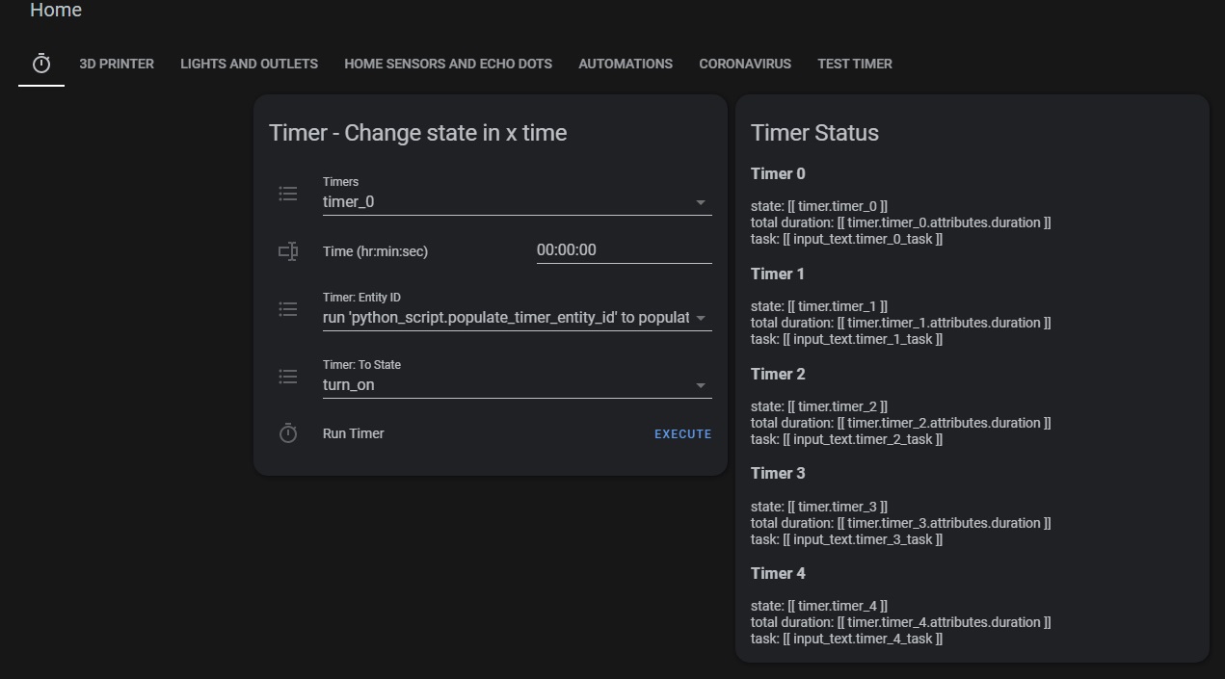
Task: Go to the Lights and Outlets tab
Action: click(x=249, y=64)
